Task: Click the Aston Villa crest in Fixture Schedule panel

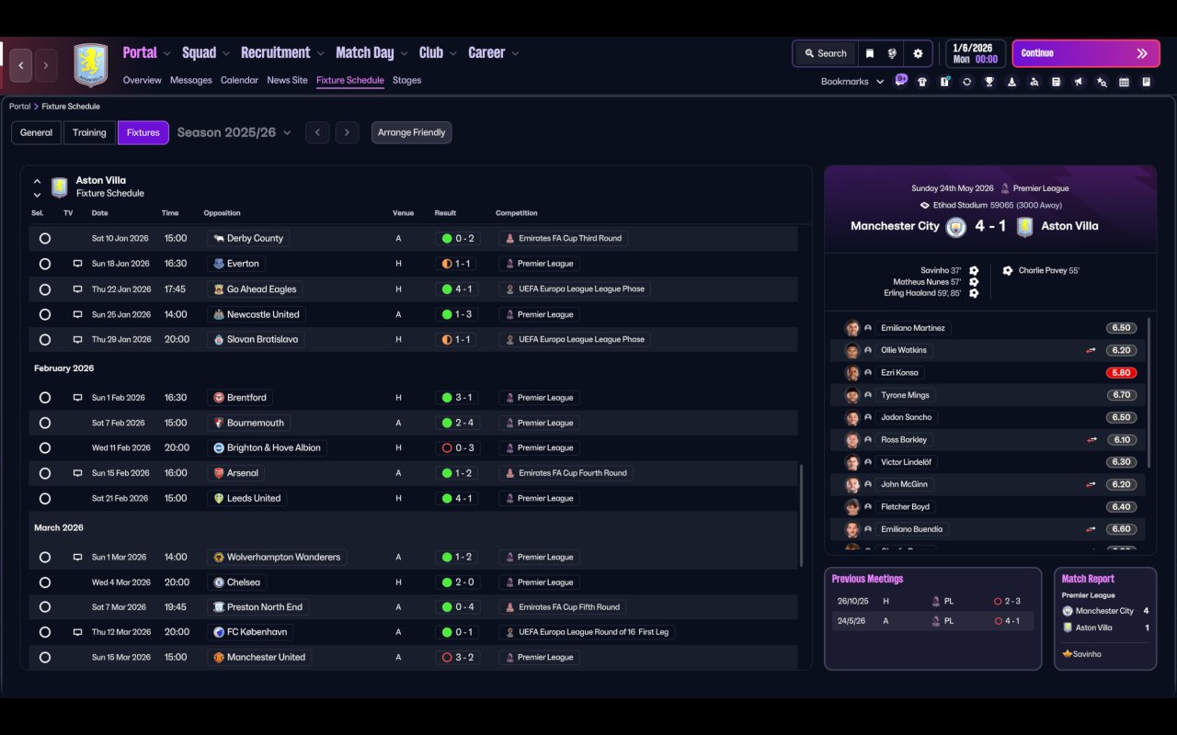Action: point(60,187)
